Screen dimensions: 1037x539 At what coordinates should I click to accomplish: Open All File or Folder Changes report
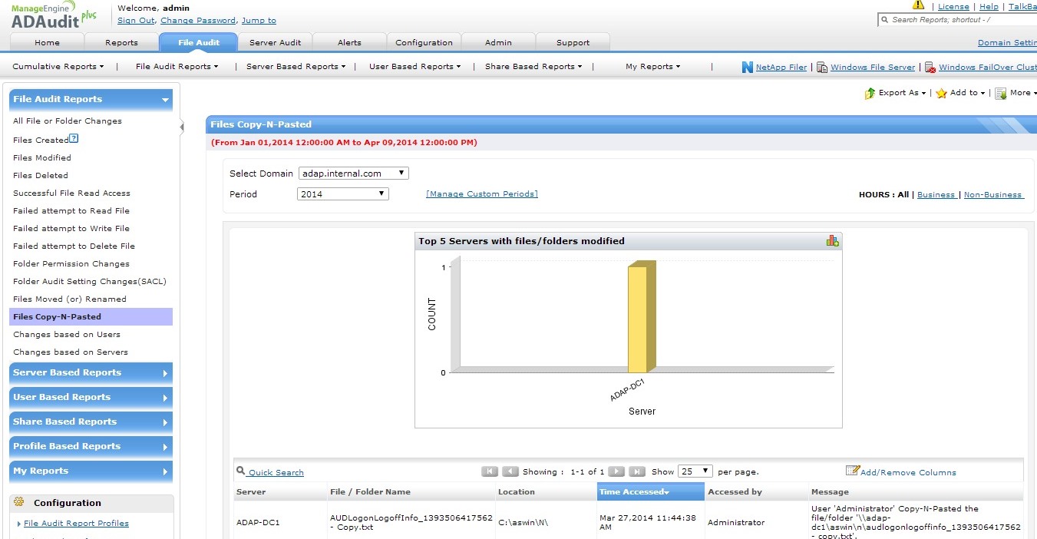click(68, 121)
